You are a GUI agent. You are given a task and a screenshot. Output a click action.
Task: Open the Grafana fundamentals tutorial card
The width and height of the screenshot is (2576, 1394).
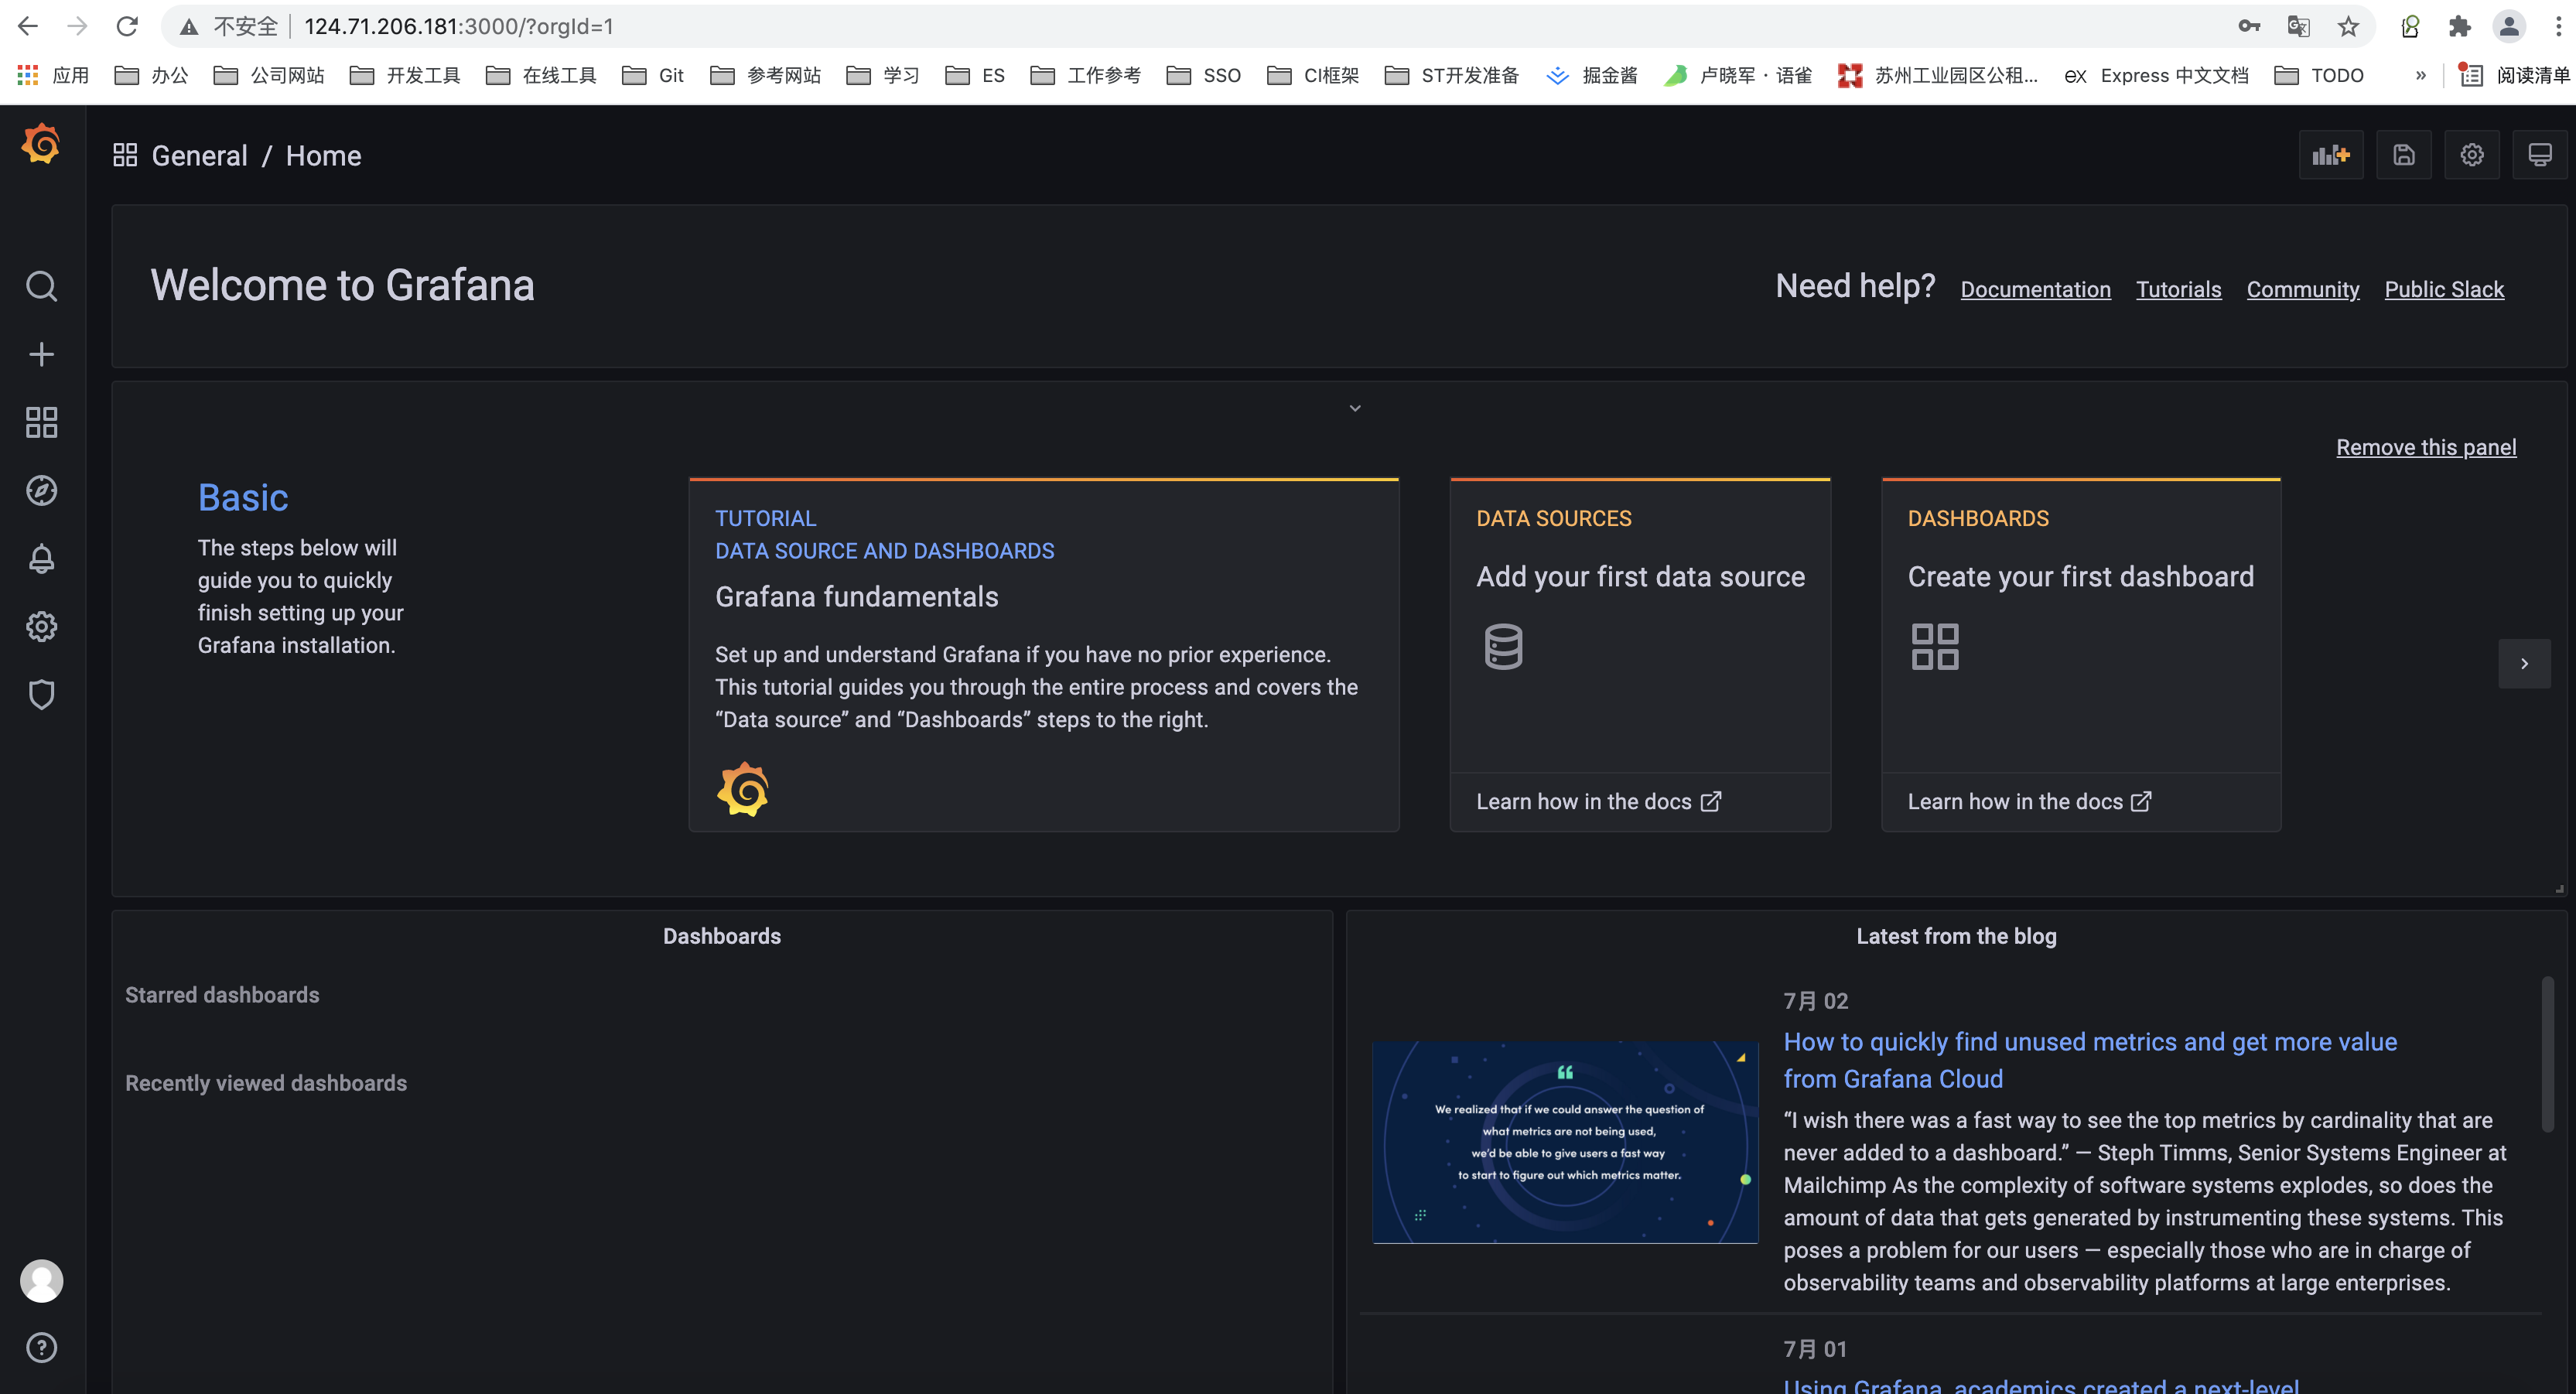[1043, 655]
